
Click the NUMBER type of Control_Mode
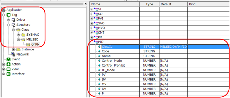pos(149,61)
